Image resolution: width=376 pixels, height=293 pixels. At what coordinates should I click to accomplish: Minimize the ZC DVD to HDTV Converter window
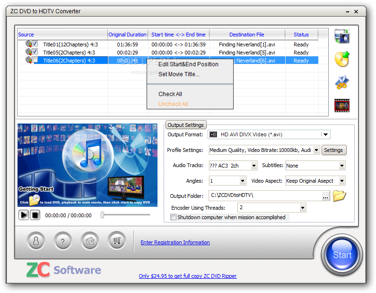(348, 11)
